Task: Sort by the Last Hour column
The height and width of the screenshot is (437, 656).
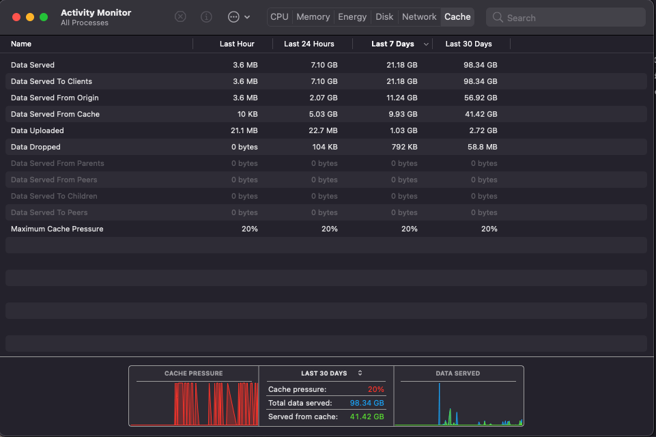Action: click(236, 44)
